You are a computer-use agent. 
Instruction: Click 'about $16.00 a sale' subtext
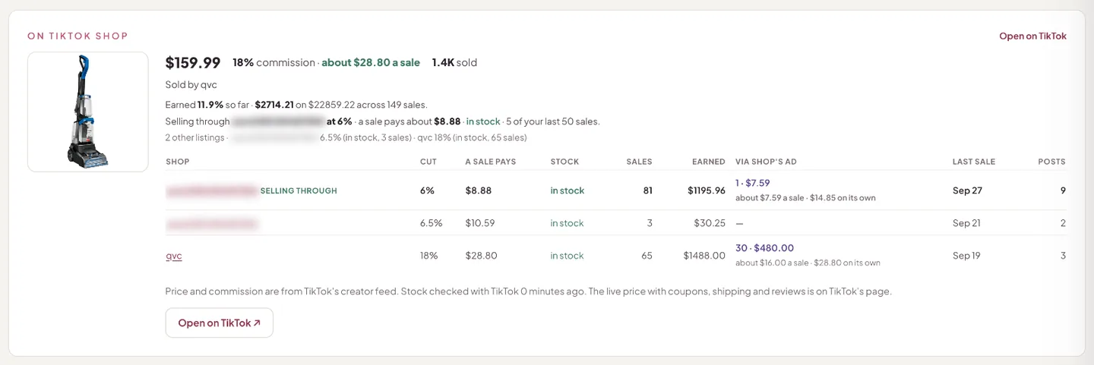tap(771, 263)
